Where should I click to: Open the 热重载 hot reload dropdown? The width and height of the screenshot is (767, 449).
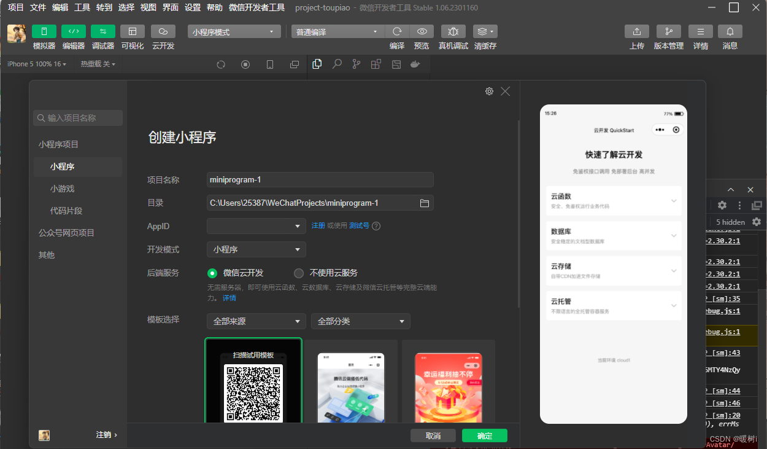point(98,64)
